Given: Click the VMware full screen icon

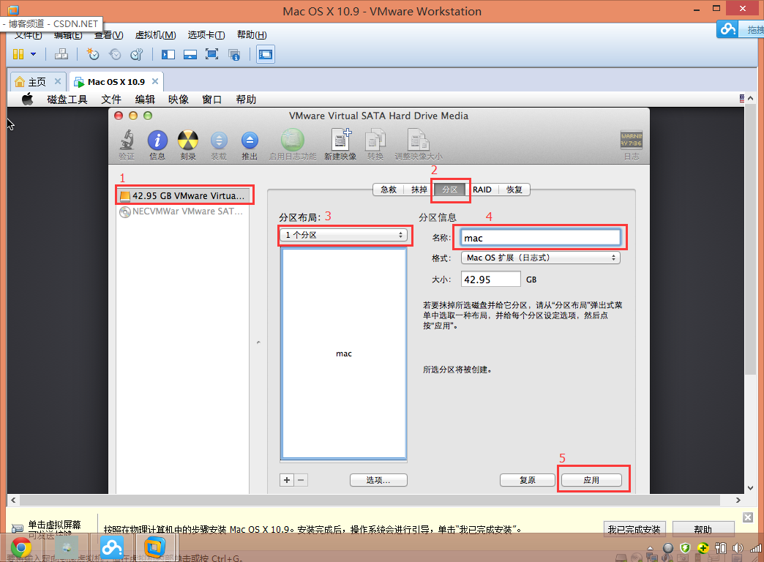Looking at the screenshot, I should click(x=212, y=54).
